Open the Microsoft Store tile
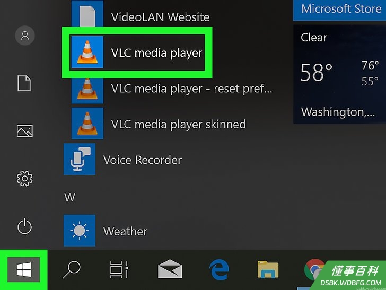 click(x=340, y=10)
